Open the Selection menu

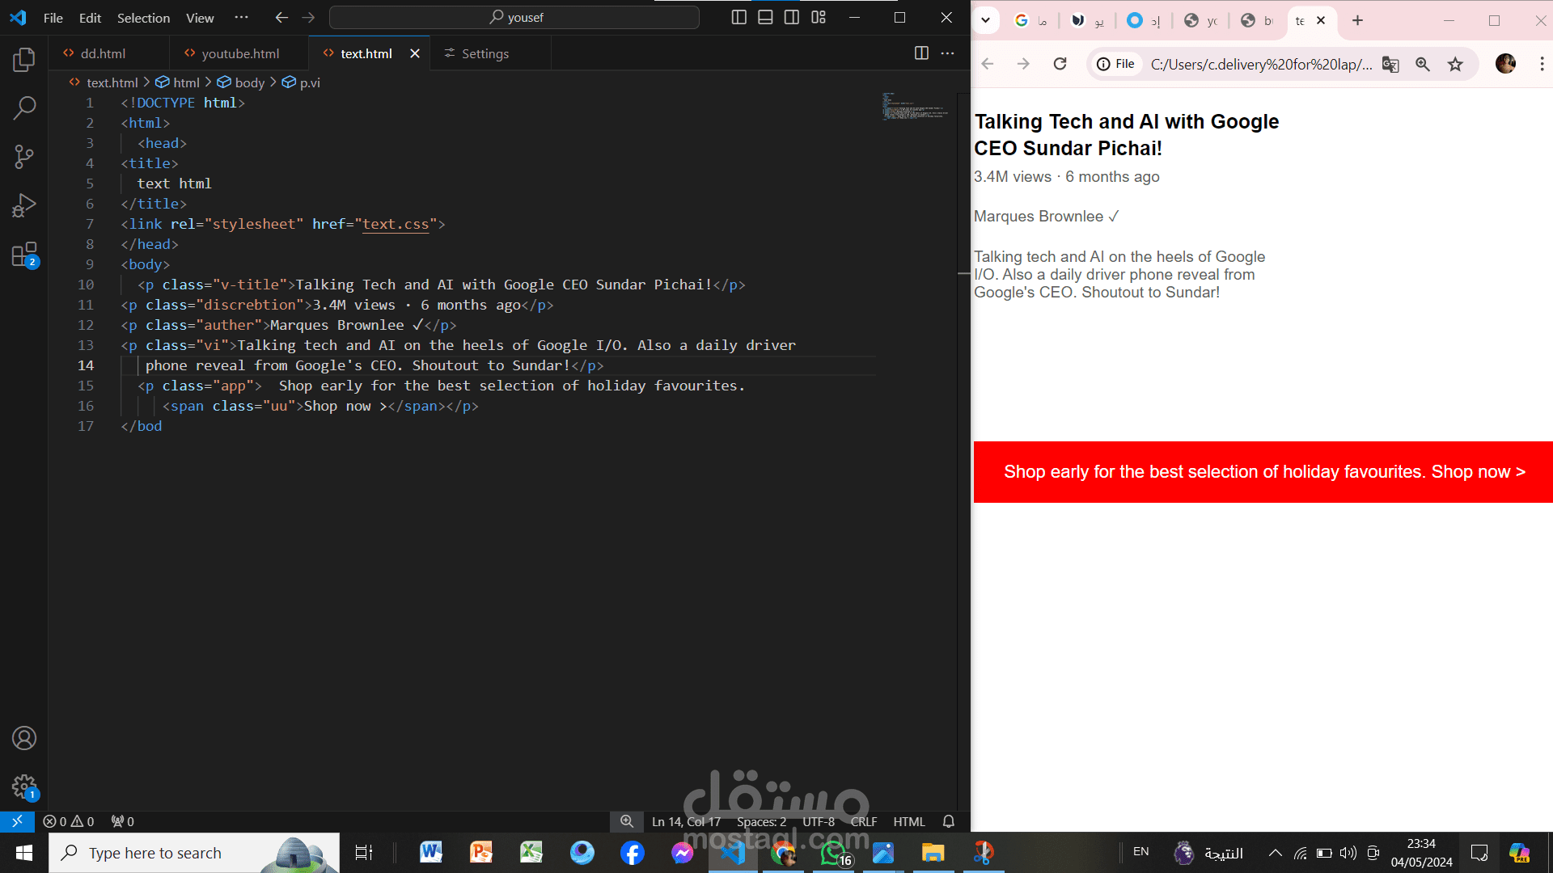pos(143,18)
